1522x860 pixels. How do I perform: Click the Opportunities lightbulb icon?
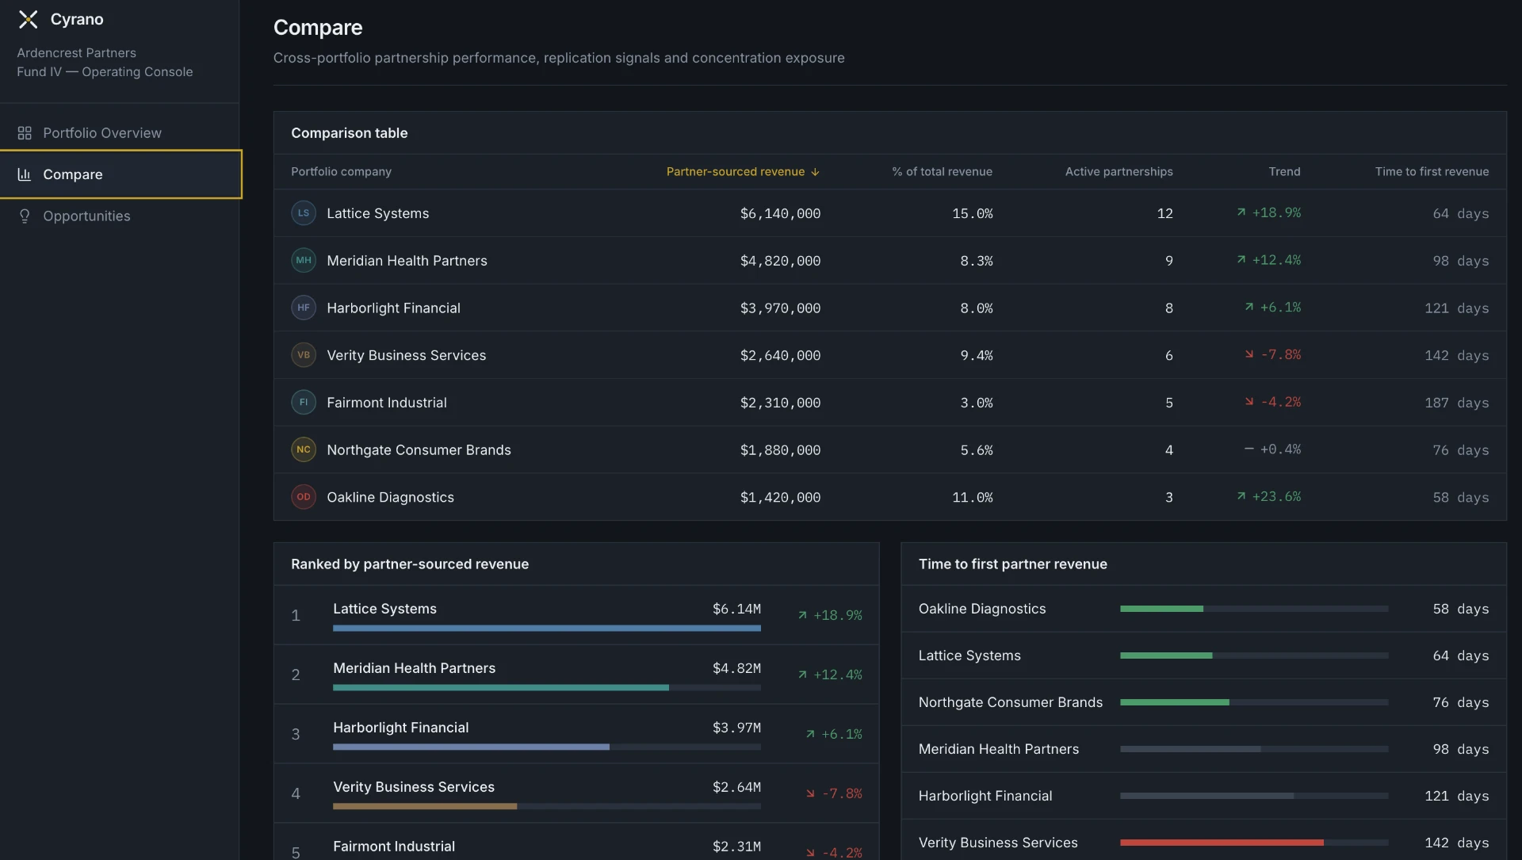point(25,216)
